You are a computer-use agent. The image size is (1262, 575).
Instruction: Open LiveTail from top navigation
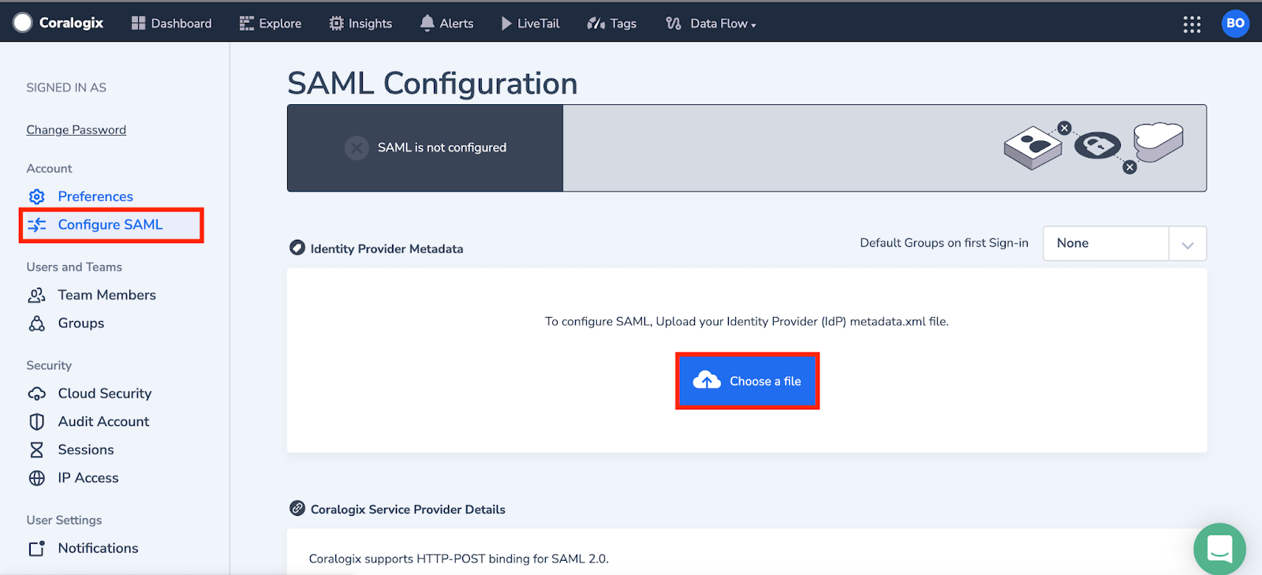(530, 24)
